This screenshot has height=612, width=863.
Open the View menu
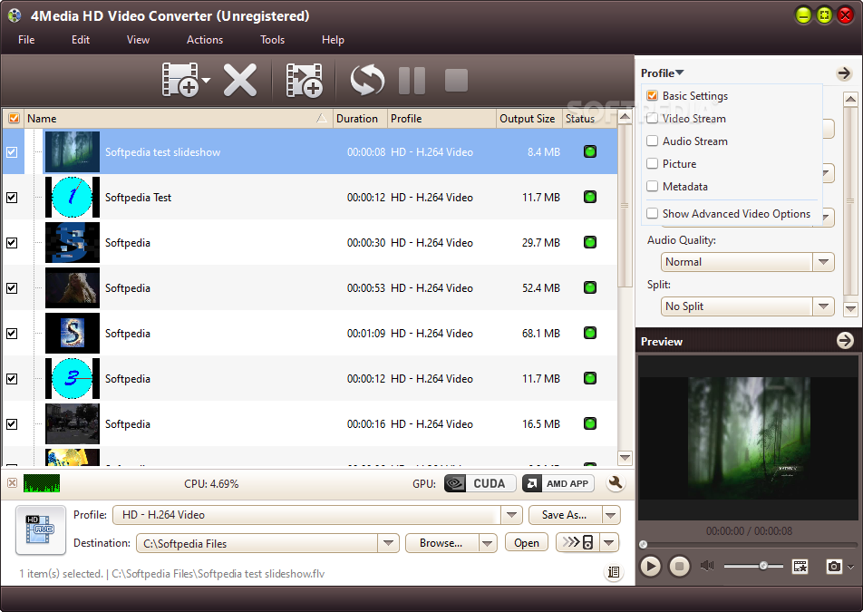[x=138, y=40]
